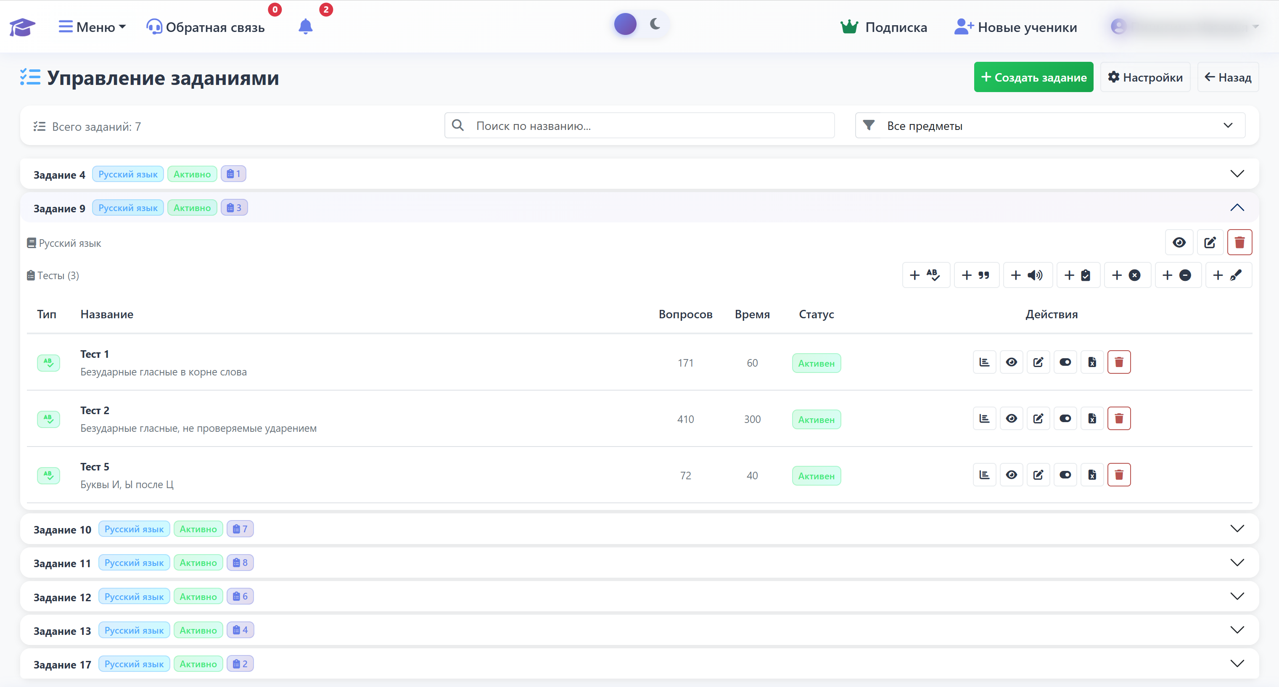Toggle active status of Тест 1
Screen dimensions: 1279x687
click(1065, 362)
